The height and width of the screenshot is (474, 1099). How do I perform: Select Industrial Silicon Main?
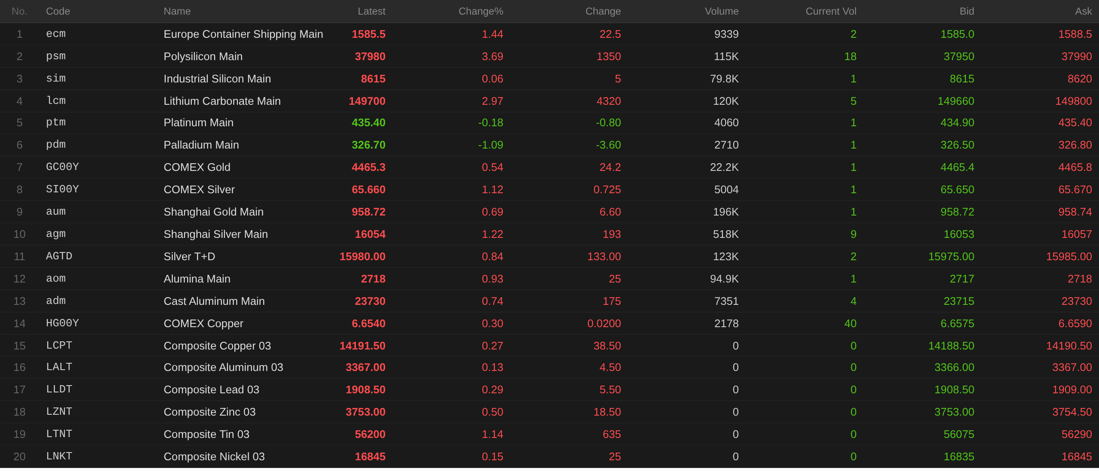pyautogui.click(x=549, y=79)
